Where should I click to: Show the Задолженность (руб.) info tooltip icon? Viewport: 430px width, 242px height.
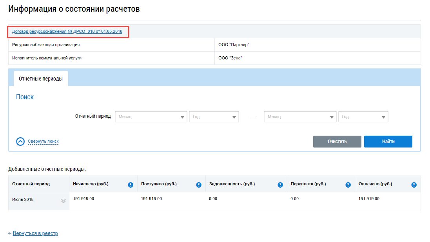pos(280,185)
